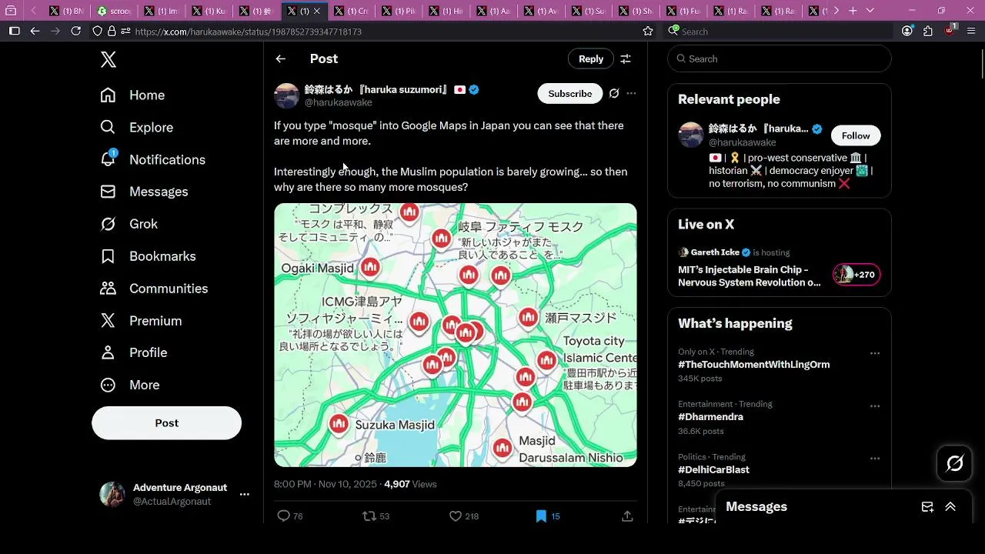Open account menu dots for Adventure Argonaut
This screenshot has width=985, height=554.
(244, 494)
